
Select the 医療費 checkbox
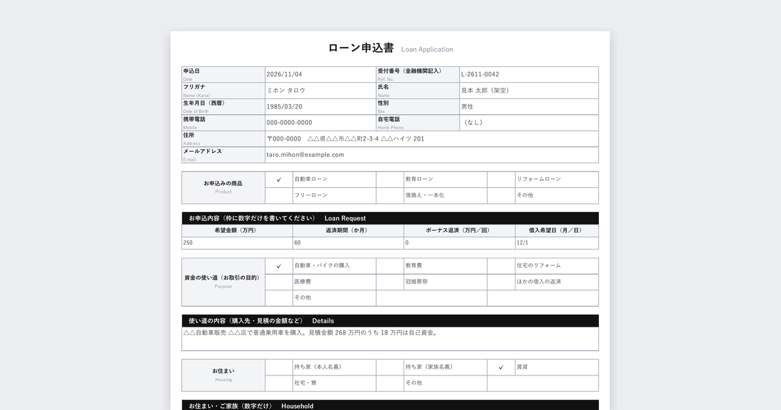tap(279, 282)
